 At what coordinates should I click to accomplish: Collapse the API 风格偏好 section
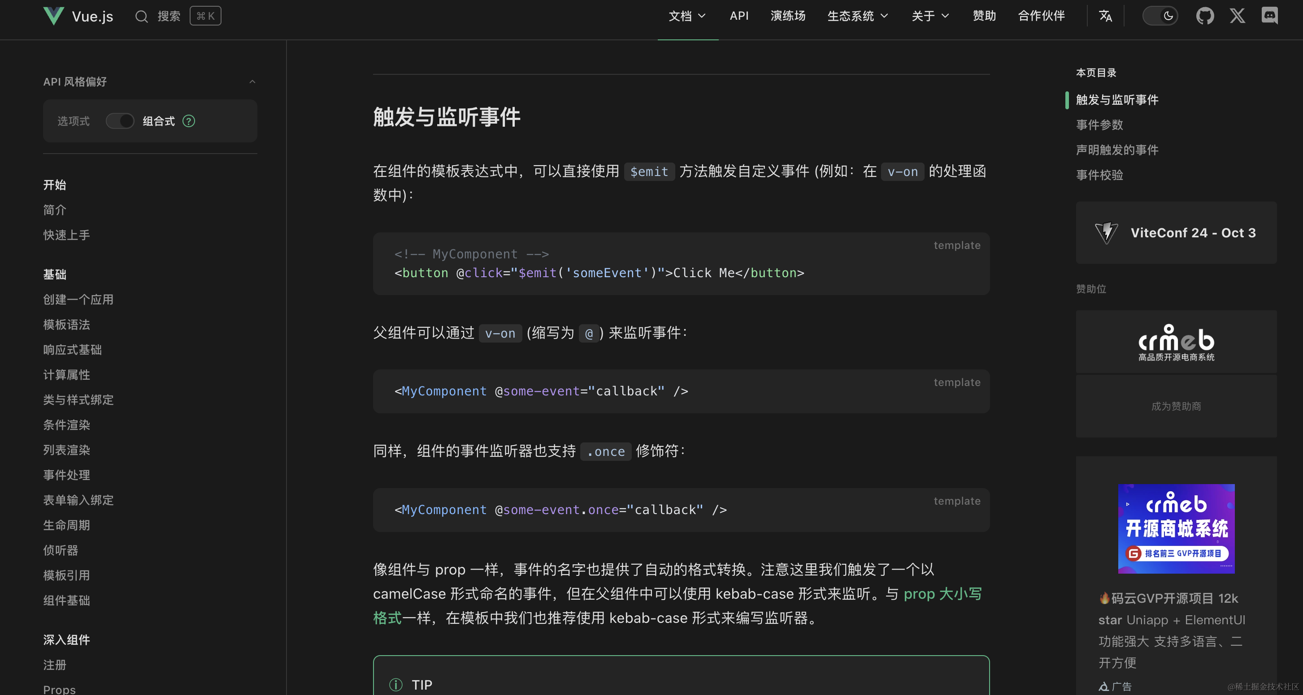point(252,82)
